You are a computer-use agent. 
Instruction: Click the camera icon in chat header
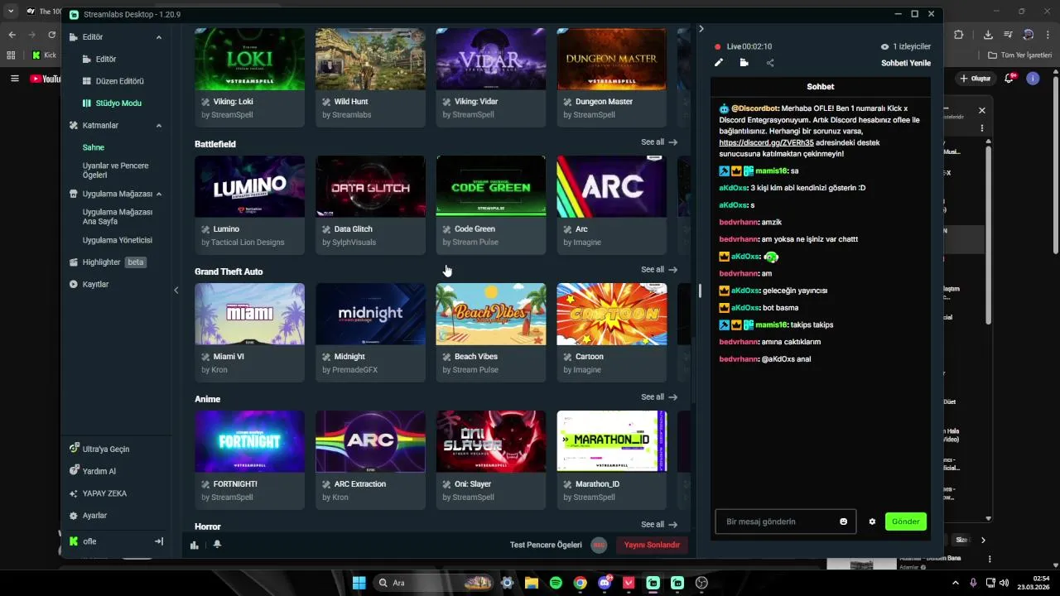point(744,63)
